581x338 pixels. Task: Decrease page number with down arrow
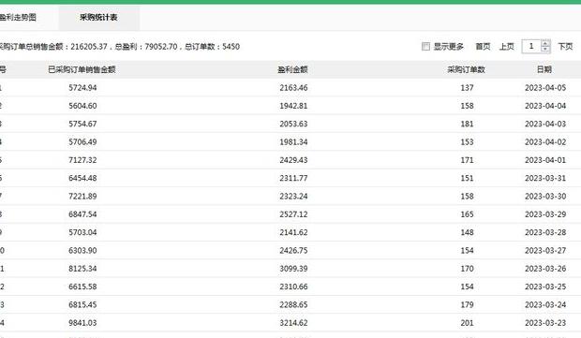(x=545, y=50)
